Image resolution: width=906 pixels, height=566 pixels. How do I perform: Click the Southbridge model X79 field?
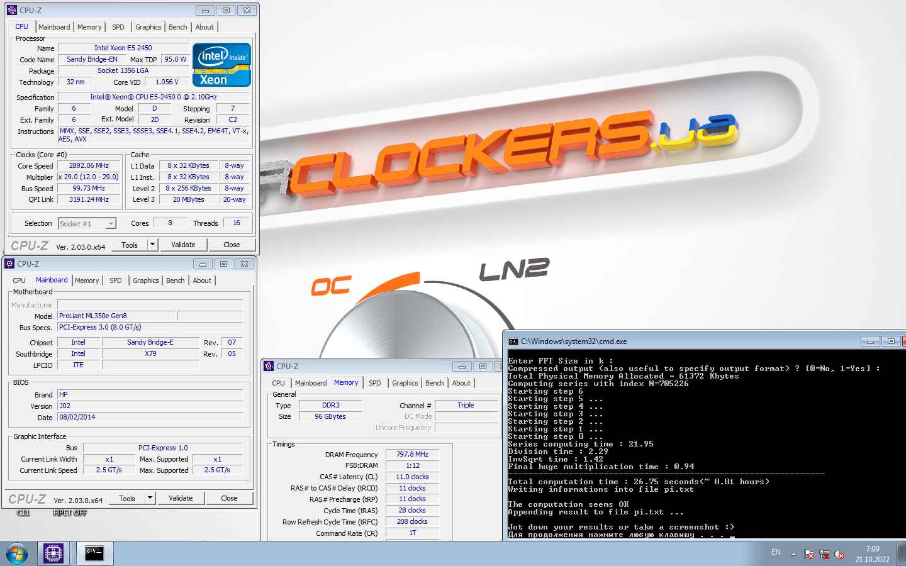pos(150,353)
